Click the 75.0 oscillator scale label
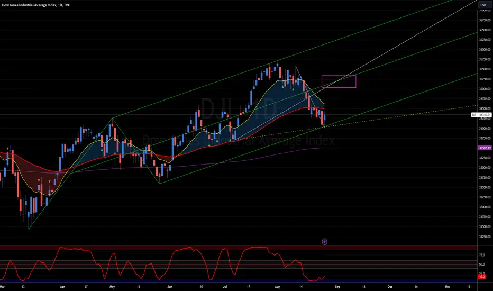 (482, 255)
